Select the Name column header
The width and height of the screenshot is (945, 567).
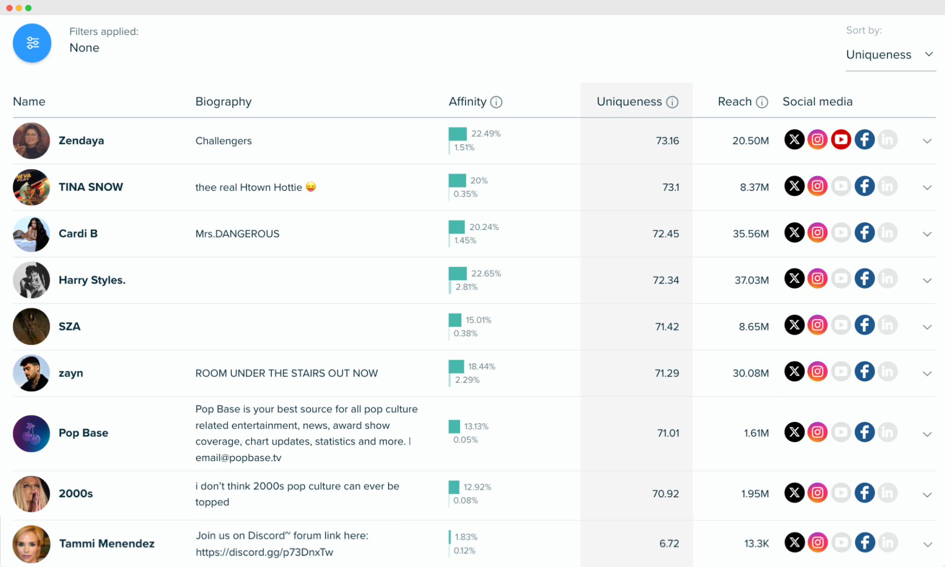tap(29, 102)
